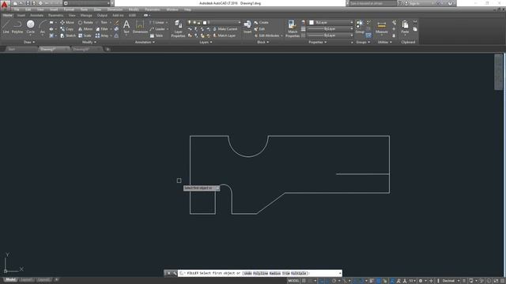Screen dimensions: 506x284
Task: Expand the Draw panel
Action: 29,42
